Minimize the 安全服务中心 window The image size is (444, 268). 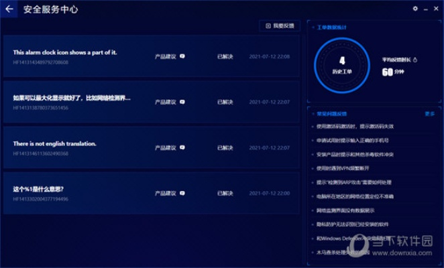pyautogui.click(x=426, y=9)
